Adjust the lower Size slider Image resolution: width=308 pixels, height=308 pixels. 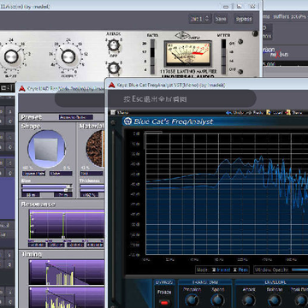(47, 190)
